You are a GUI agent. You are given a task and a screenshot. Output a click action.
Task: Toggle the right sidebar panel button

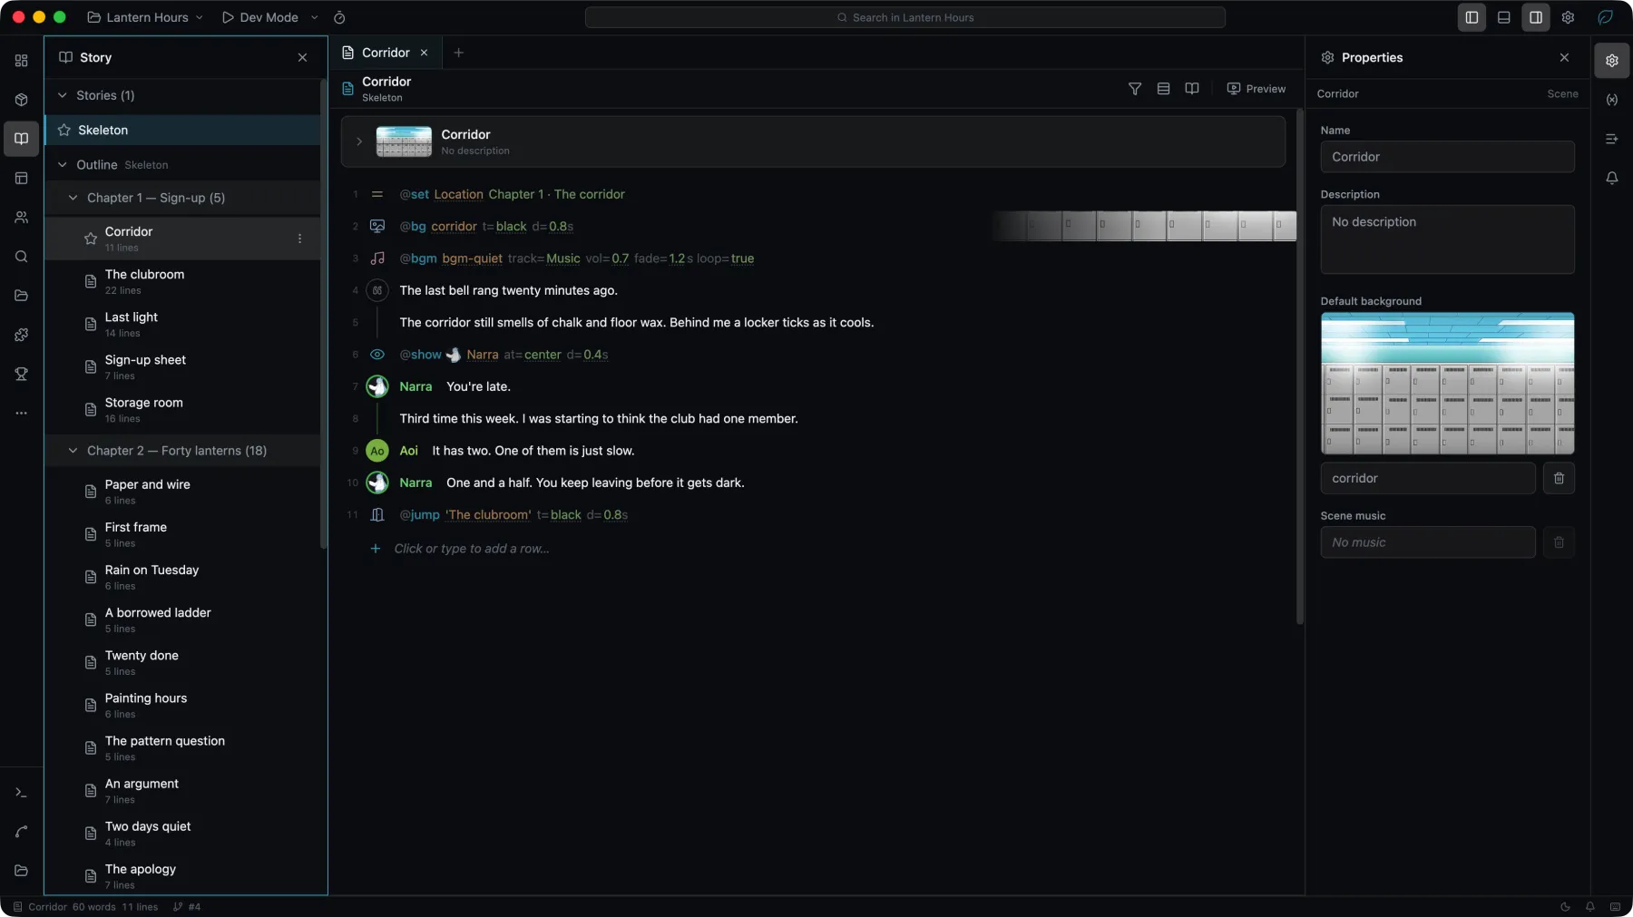point(1536,17)
